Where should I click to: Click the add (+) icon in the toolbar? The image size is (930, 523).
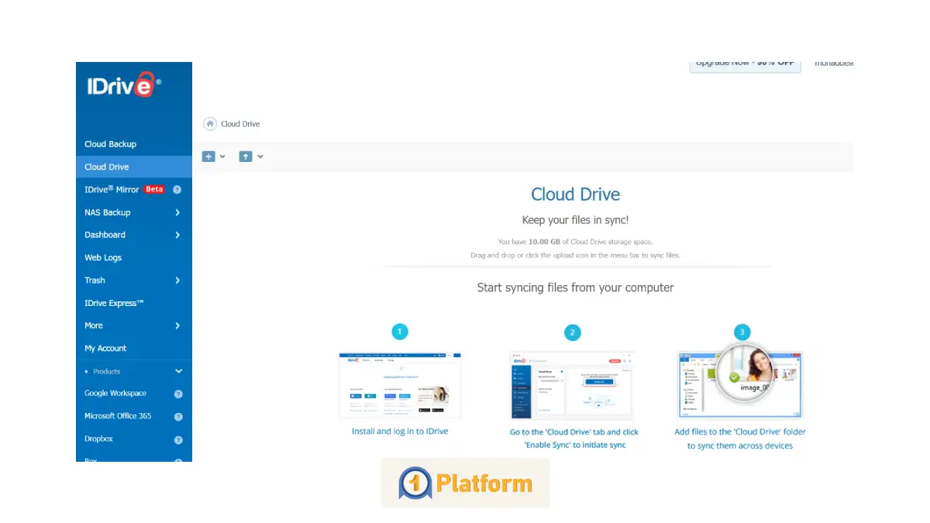208,156
